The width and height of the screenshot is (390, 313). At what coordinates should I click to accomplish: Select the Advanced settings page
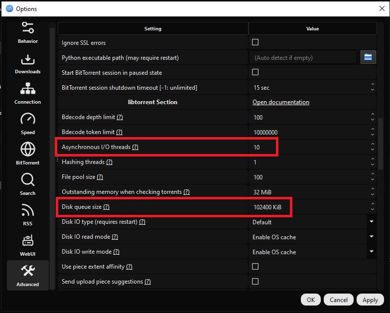coord(27,276)
